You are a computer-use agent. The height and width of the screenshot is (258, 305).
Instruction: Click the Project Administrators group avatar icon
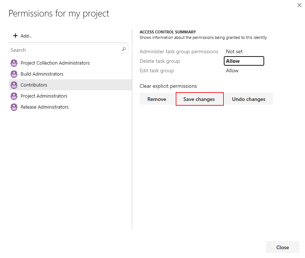coord(14,96)
